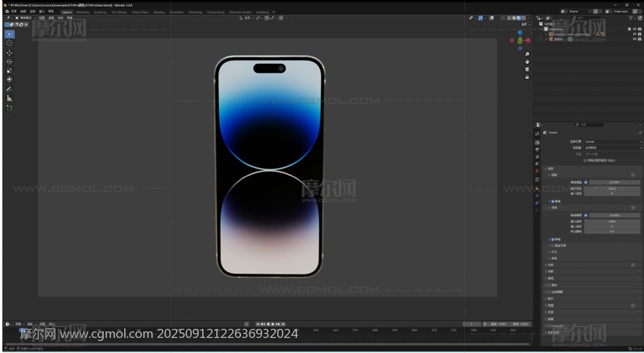
Task: Click the viewport zoom magnifier icon
Action: pyautogui.click(x=527, y=54)
